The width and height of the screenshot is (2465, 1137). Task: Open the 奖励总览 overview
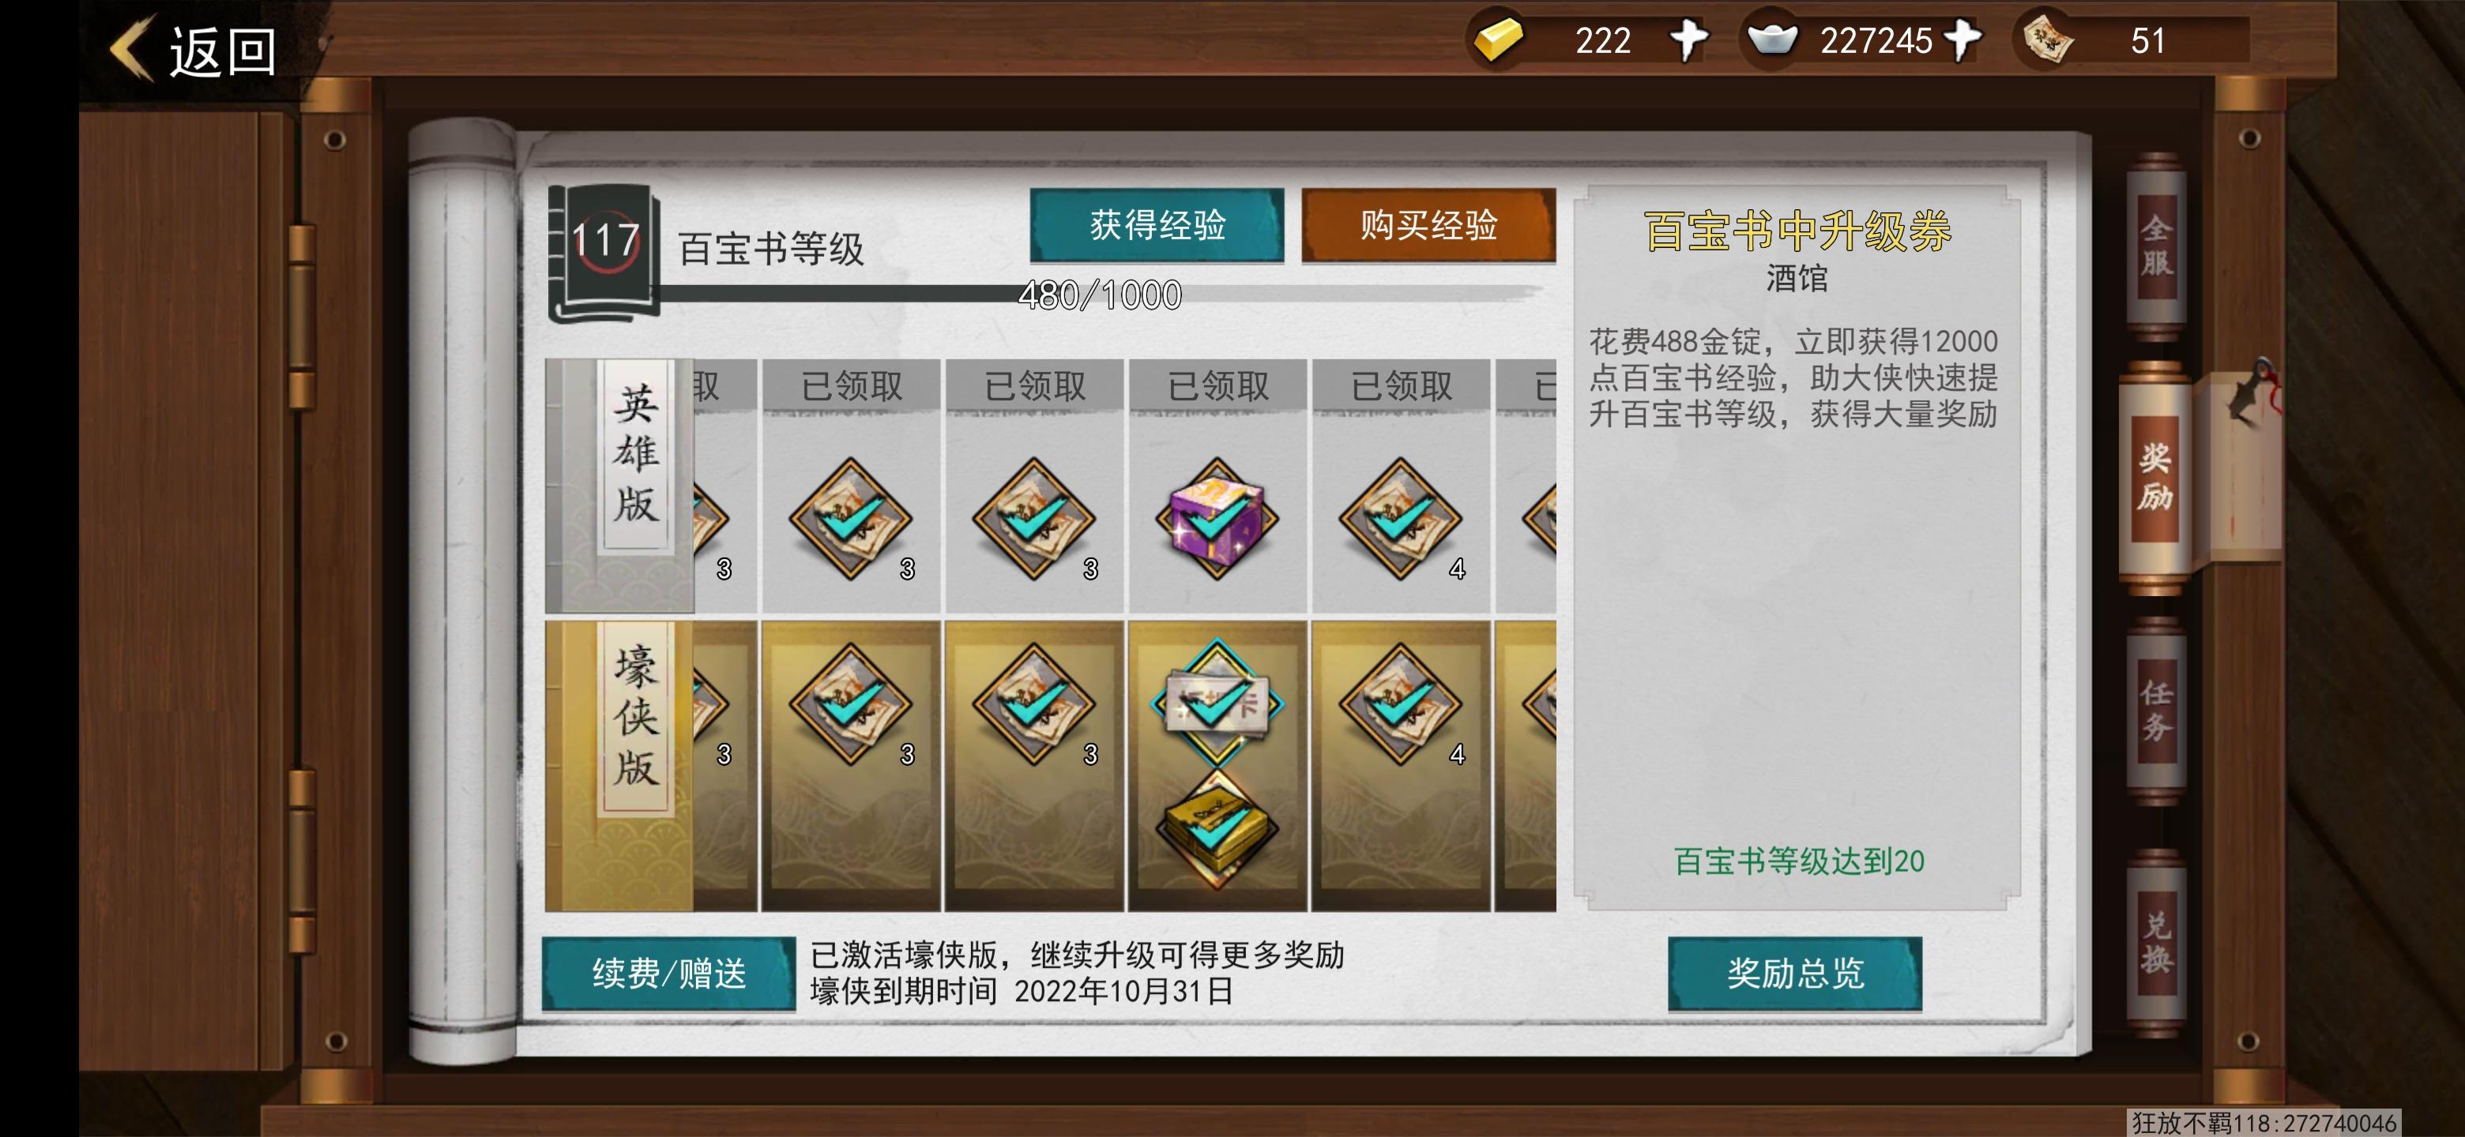[1795, 974]
